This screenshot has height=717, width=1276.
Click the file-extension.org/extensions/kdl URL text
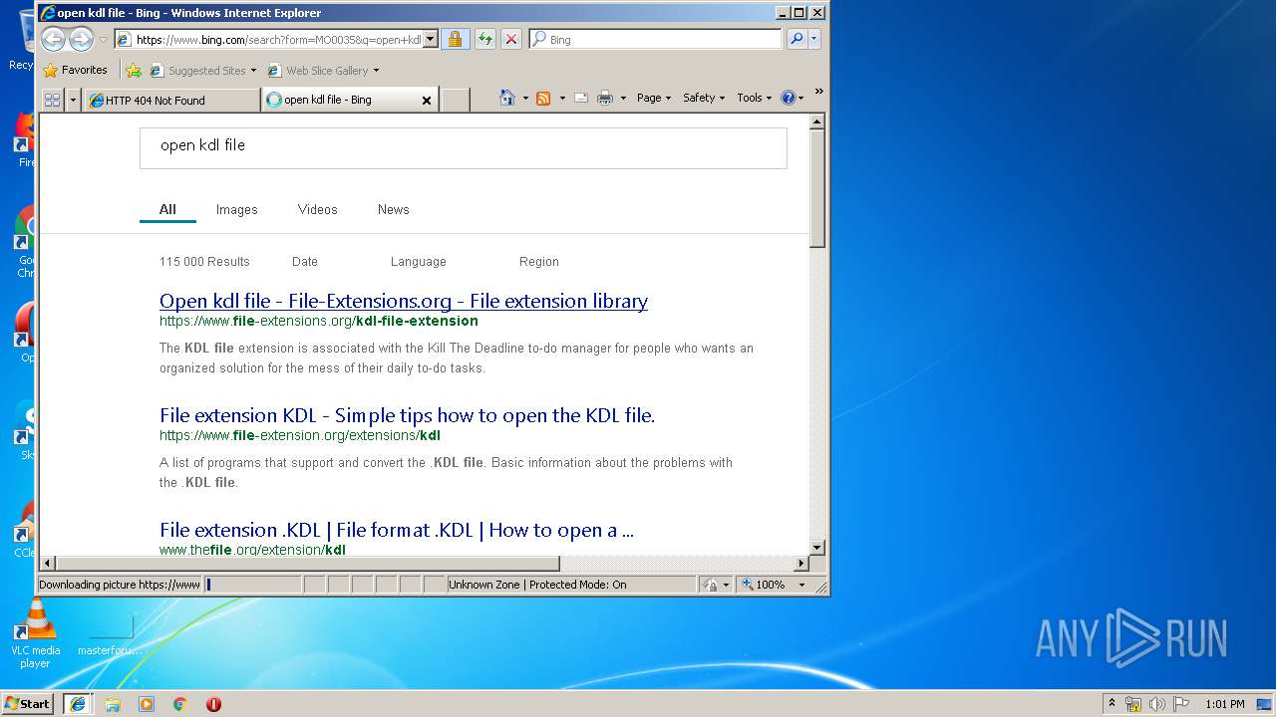300,435
